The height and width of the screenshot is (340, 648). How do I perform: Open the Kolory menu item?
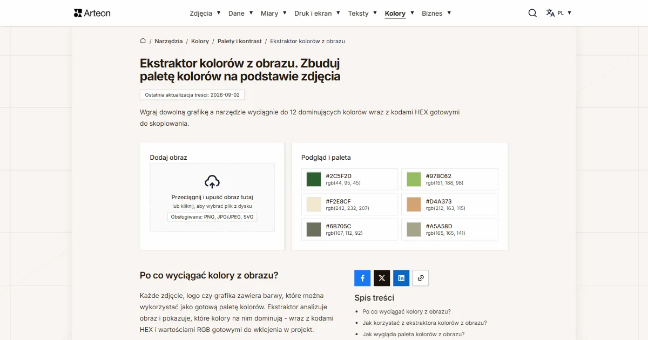tap(395, 13)
